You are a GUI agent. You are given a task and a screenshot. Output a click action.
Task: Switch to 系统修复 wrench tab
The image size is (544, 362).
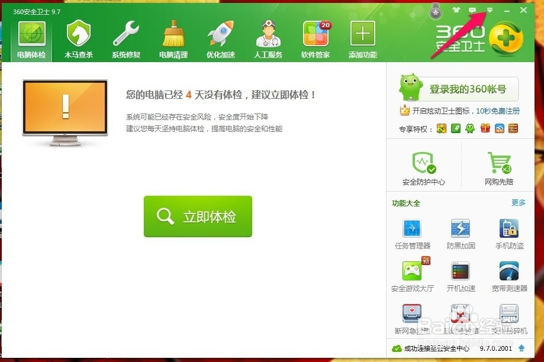[126, 40]
